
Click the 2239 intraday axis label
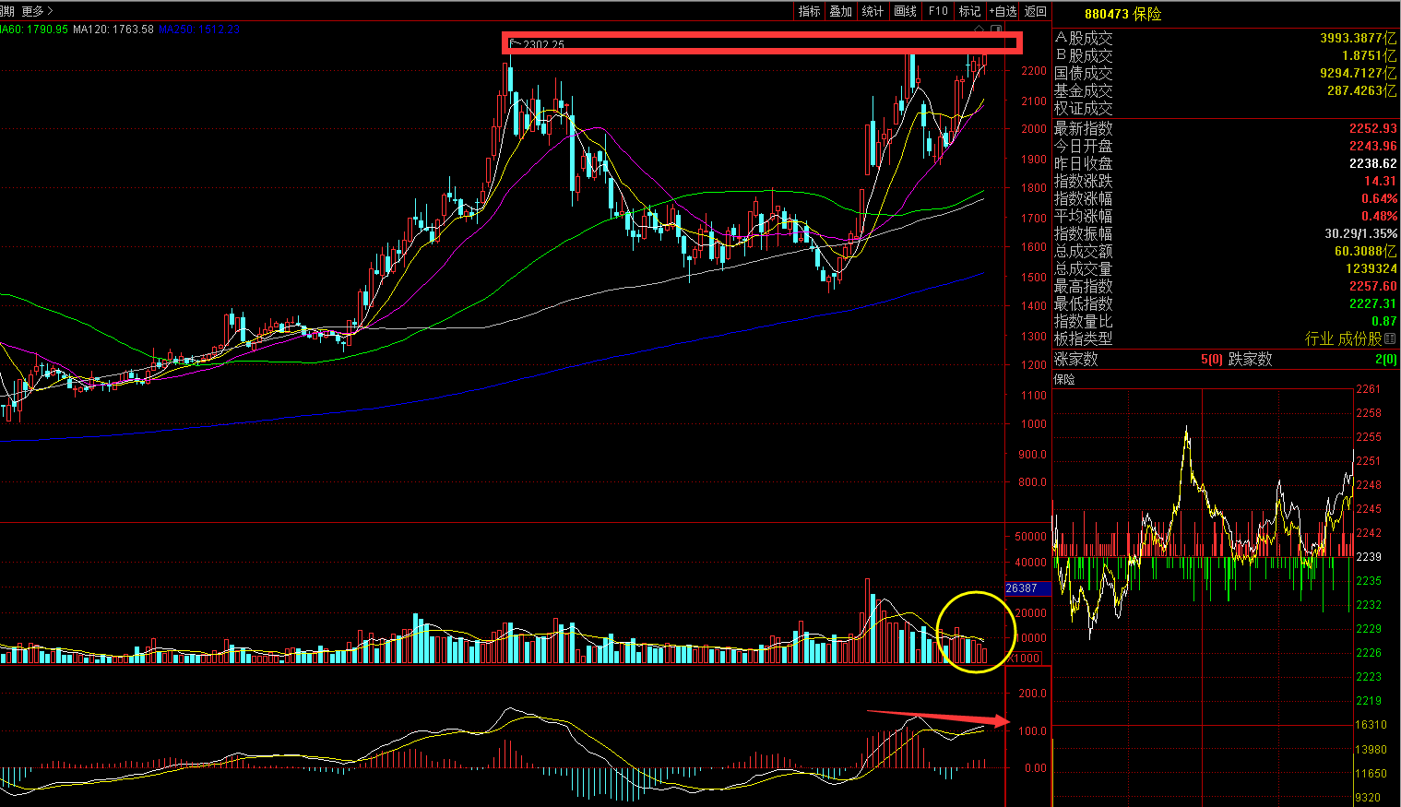[x=1369, y=557]
